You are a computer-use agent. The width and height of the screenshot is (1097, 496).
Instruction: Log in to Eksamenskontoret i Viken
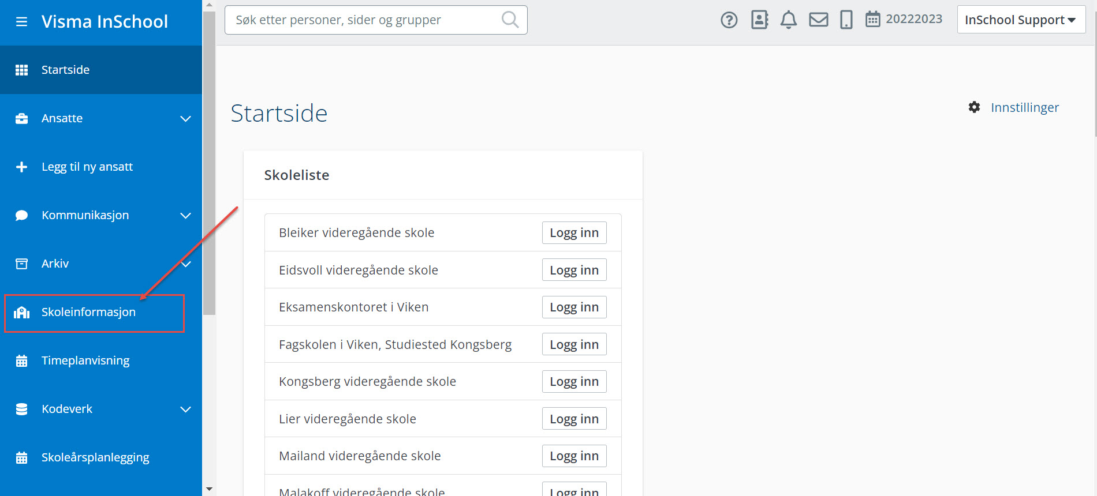pyautogui.click(x=574, y=307)
